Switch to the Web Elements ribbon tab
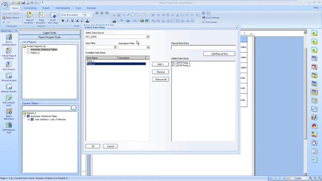Viewport: 322px width, 181px height. click(62, 8)
